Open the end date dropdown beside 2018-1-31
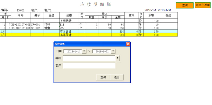 coord(113,51)
